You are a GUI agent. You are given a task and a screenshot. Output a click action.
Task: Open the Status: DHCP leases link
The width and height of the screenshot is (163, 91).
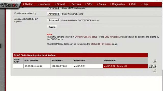tap(101, 44)
